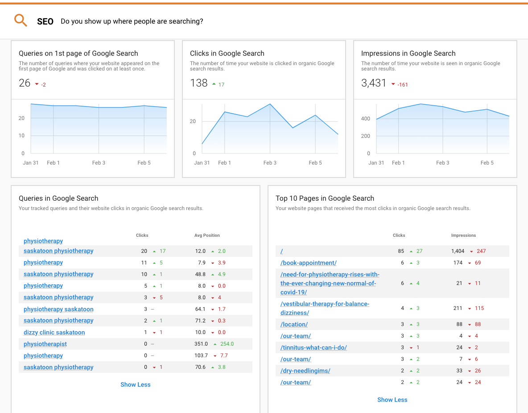This screenshot has height=413, width=528.
Task: Collapse top pages list with Show Less
Action: (392, 400)
